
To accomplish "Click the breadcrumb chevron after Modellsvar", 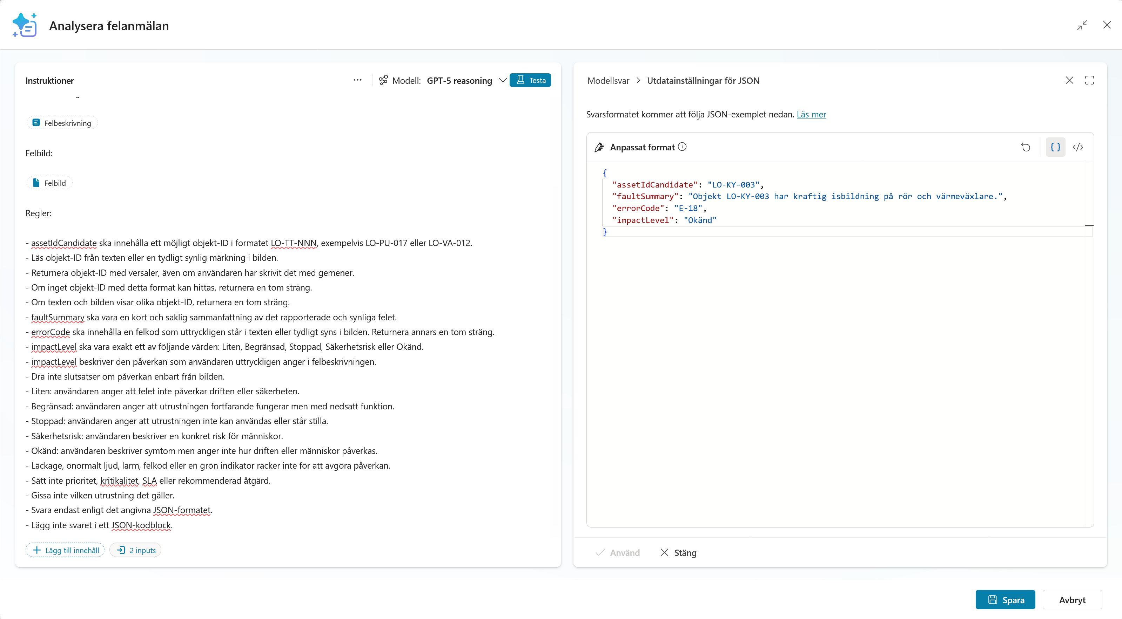I will point(638,81).
